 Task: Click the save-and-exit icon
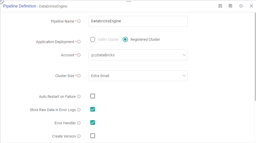point(230,6)
